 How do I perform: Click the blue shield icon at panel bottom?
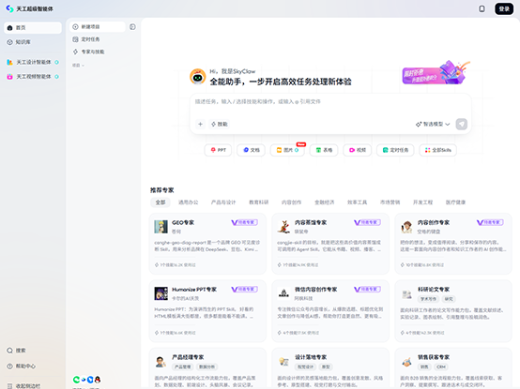[x=90, y=380]
